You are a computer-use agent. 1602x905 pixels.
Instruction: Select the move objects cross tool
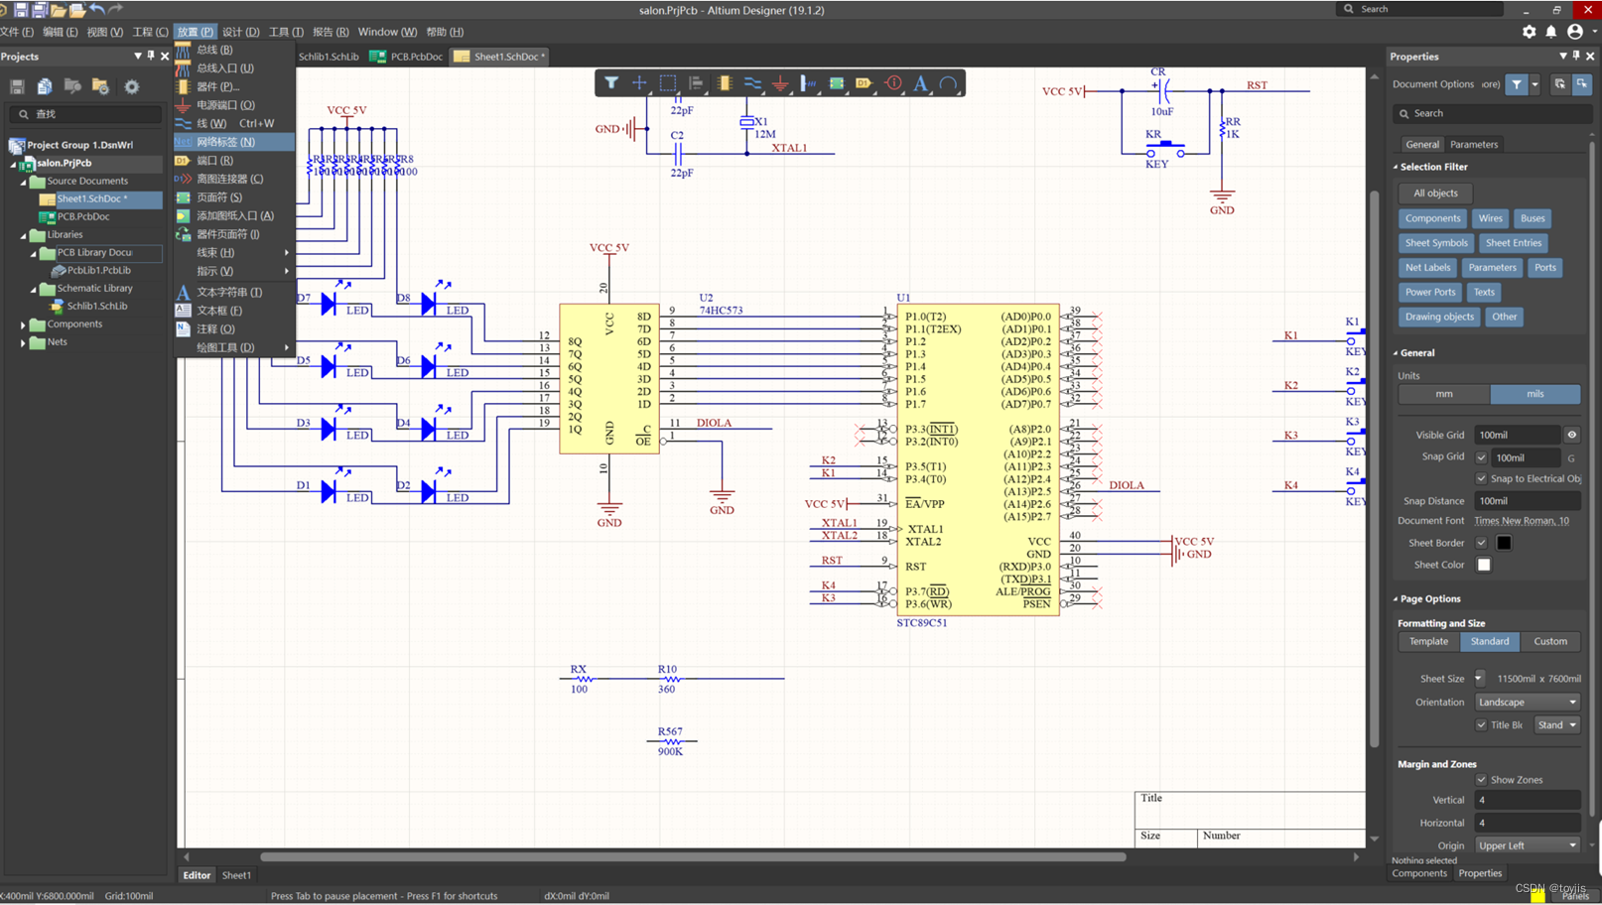pyautogui.click(x=639, y=83)
